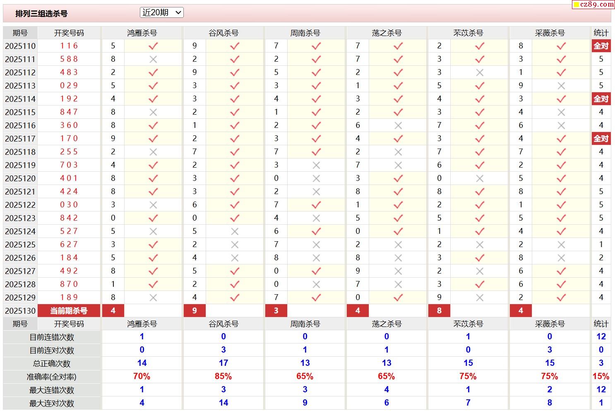
Task: Click the 芣苡杀号 top column header
Action: coord(468,33)
